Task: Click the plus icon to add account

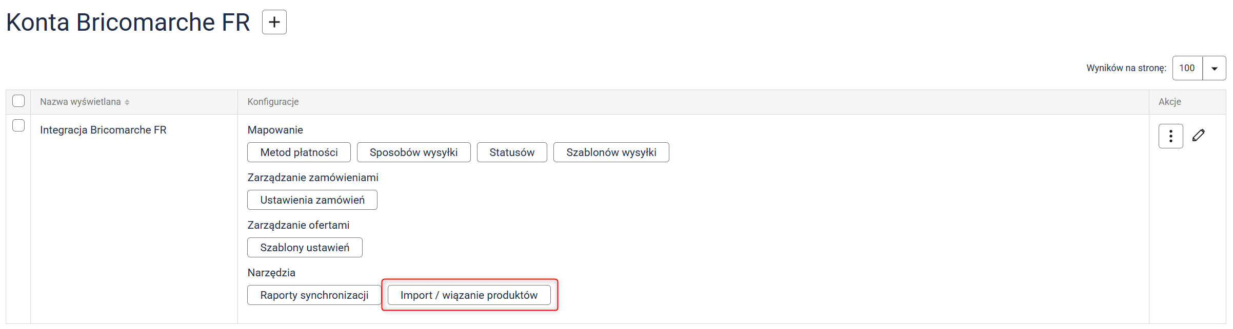Action: pos(274,22)
